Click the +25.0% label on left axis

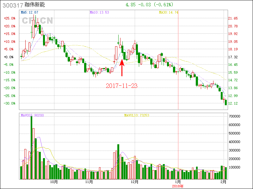(x=9, y=18)
